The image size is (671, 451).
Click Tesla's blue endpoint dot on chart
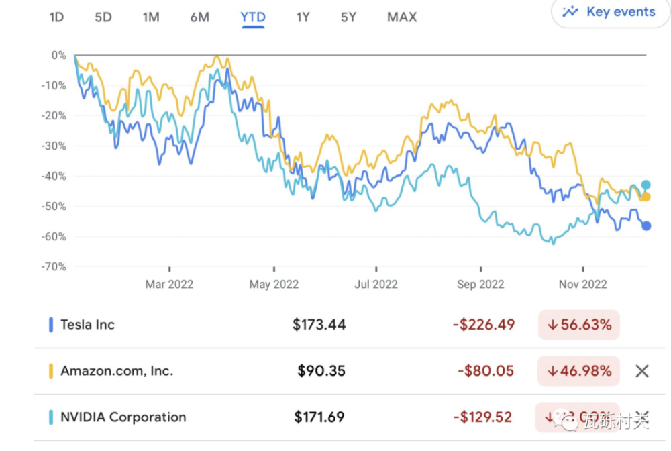pyautogui.click(x=646, y=226)
